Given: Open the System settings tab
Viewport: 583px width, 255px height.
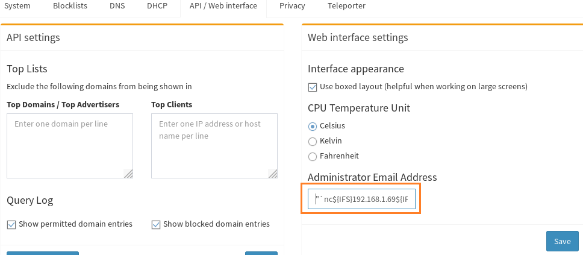Looking at the screenshot, I should pos(17,6).
